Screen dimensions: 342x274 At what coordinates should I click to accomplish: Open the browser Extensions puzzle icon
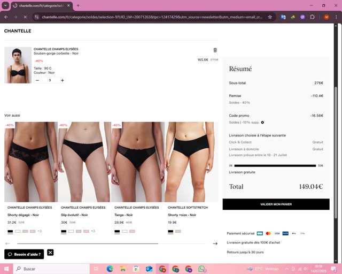pyautogui.click(x=312, y=17)
